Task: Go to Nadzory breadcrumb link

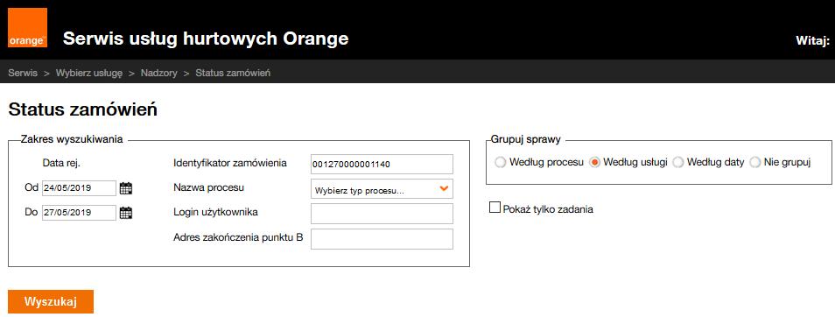Action: tap(158, 73)
